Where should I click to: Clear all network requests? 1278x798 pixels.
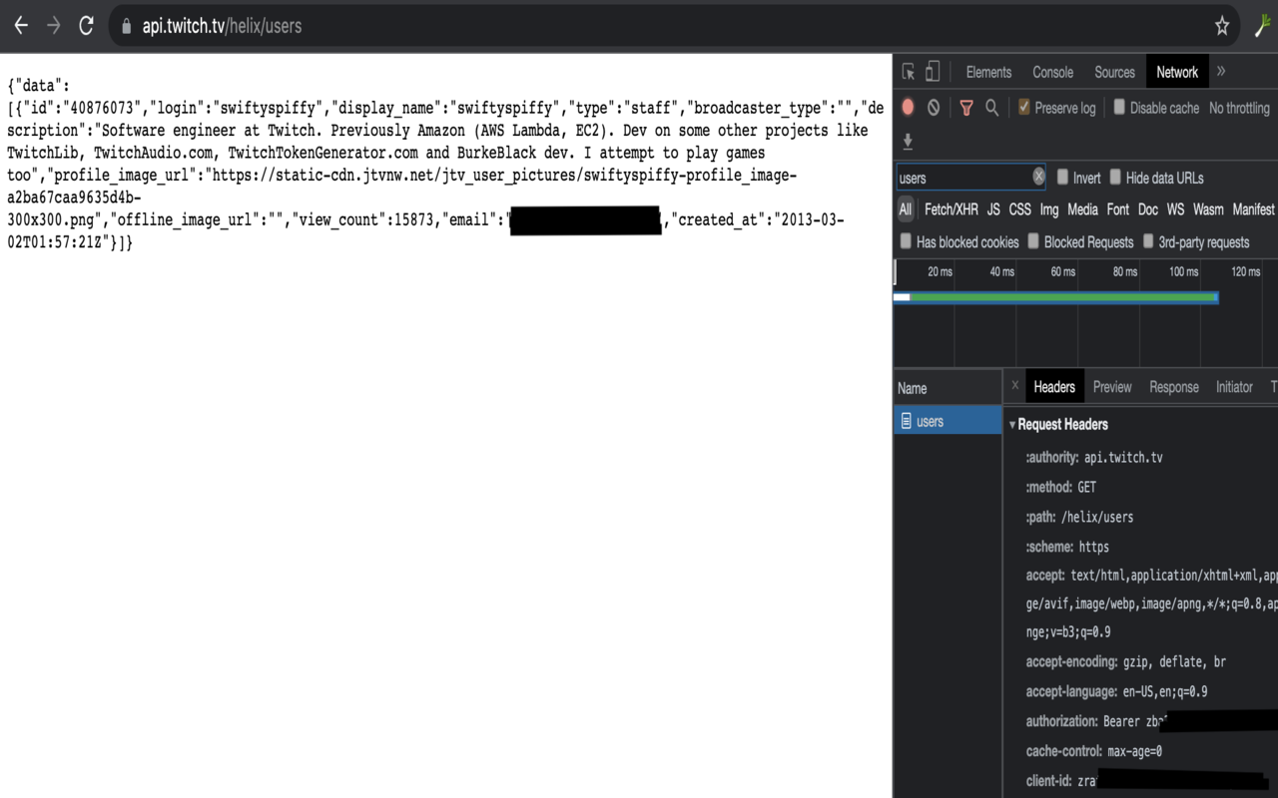point(933,107)
